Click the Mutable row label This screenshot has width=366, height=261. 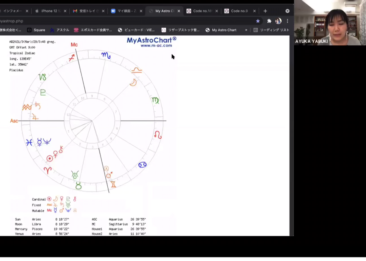[x=38, y=211]
